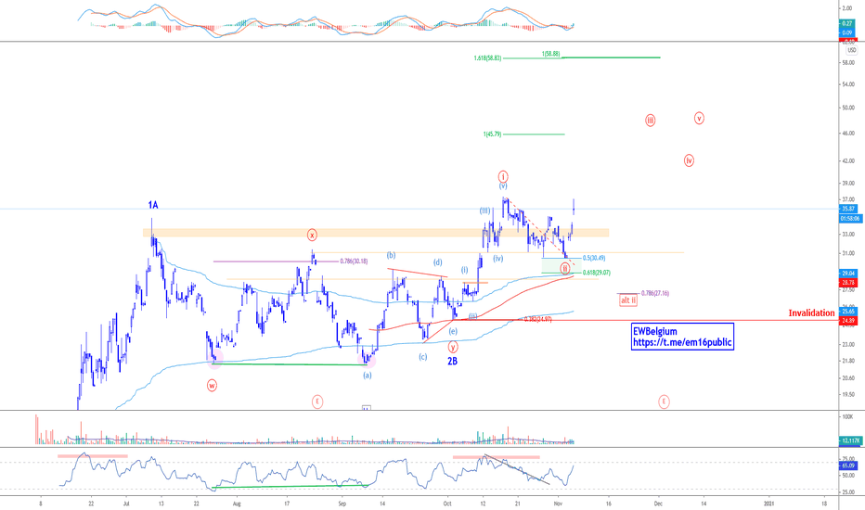Click the MACD signal tag 0.09
Screen dimensions: 865x510
click(x=846, y=33)
